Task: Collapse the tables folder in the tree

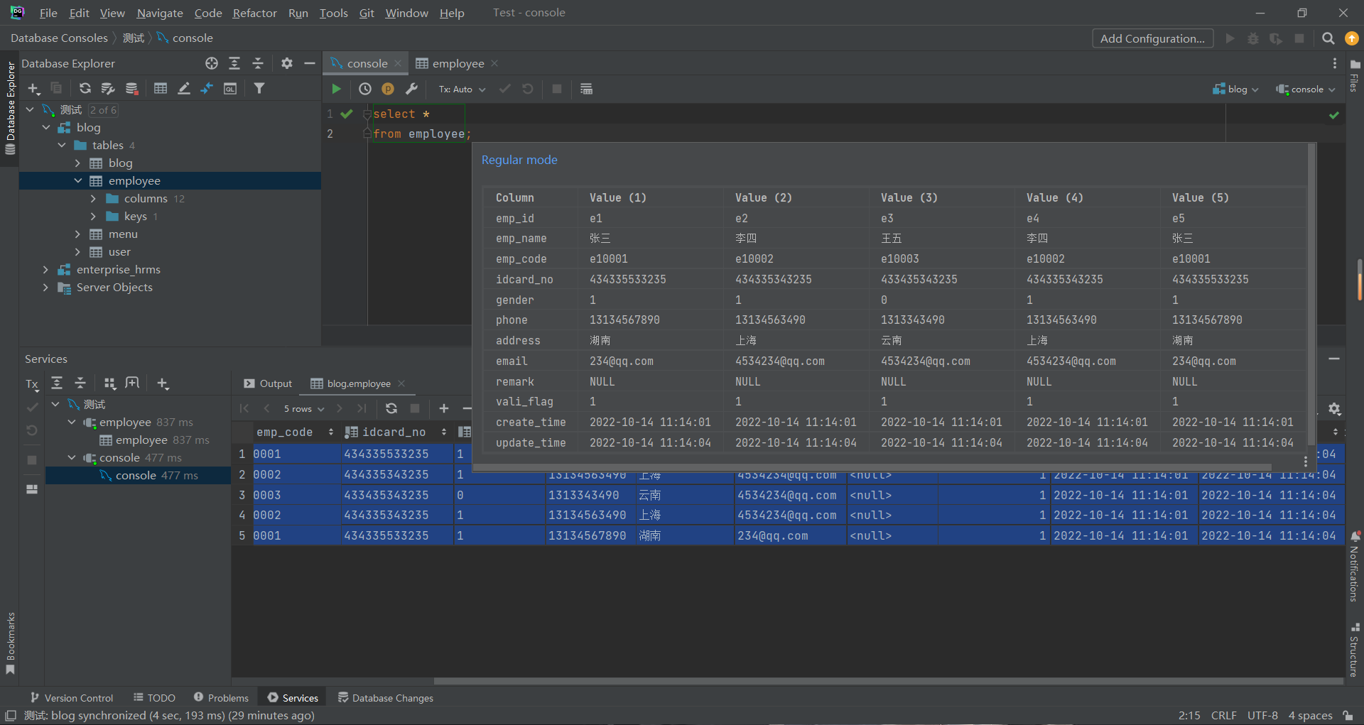Action: click(x=62, y=145)
